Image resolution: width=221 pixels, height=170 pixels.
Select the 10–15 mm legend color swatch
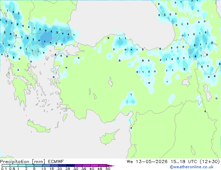coord(46,165)
